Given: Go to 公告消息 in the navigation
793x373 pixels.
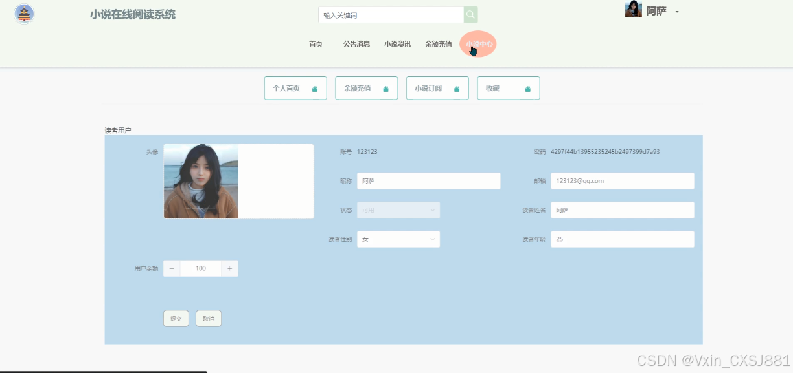Looking at the screenshot, I should (x=356, y=44).
